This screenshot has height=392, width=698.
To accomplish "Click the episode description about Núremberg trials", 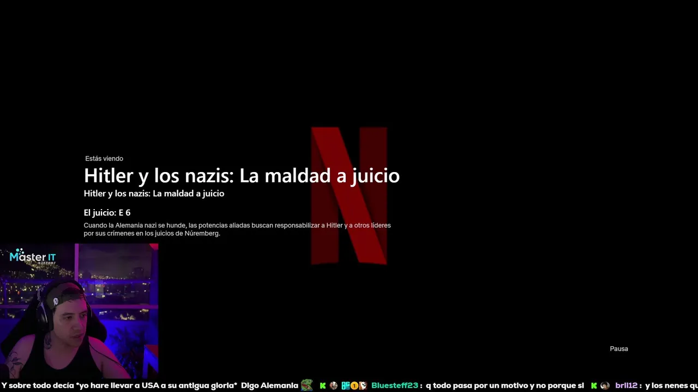I will click(237, 229).
